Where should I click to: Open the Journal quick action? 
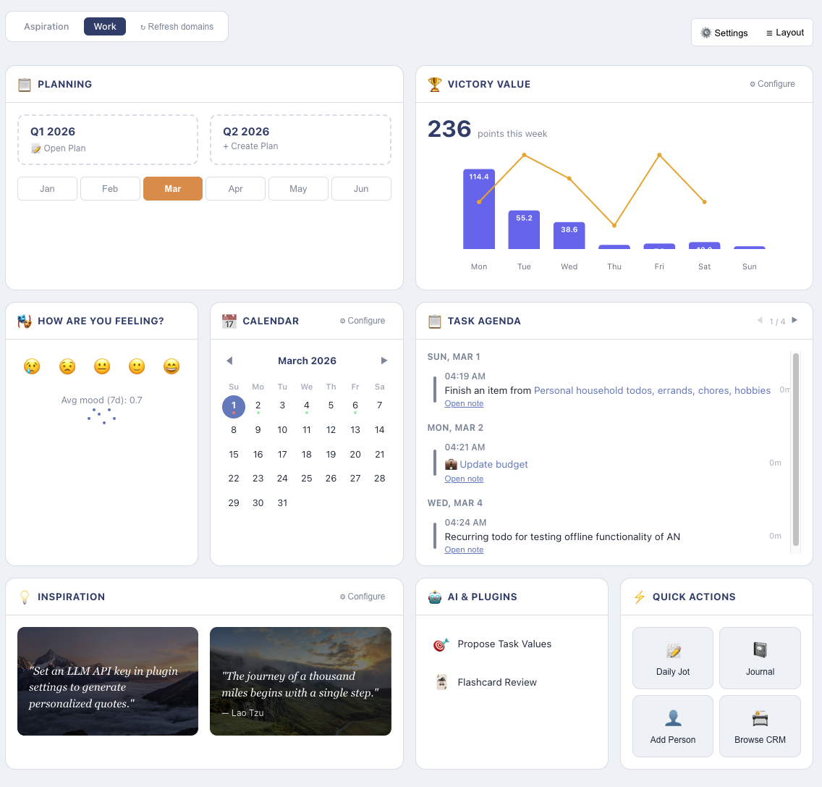point(760,657)
